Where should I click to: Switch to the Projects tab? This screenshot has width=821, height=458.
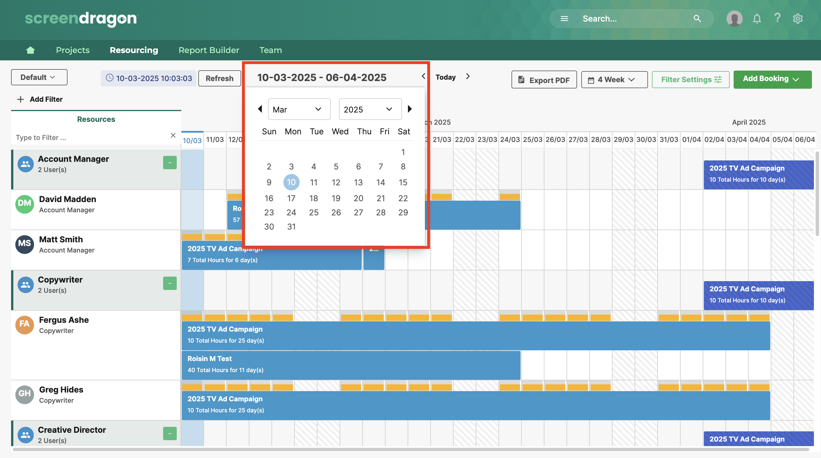[x=73, y=50]
